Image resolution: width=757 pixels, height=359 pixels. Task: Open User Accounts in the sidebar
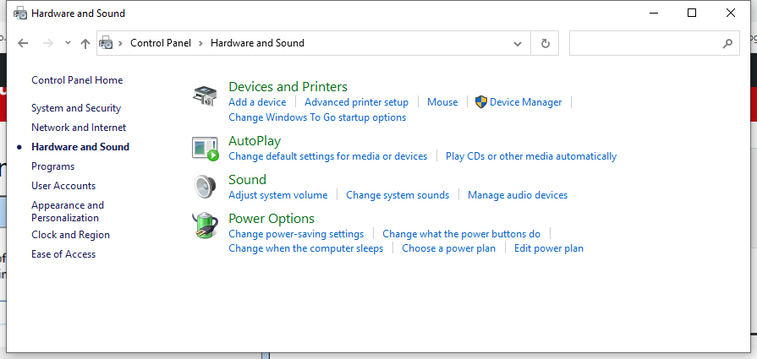(x=63, y=186)
